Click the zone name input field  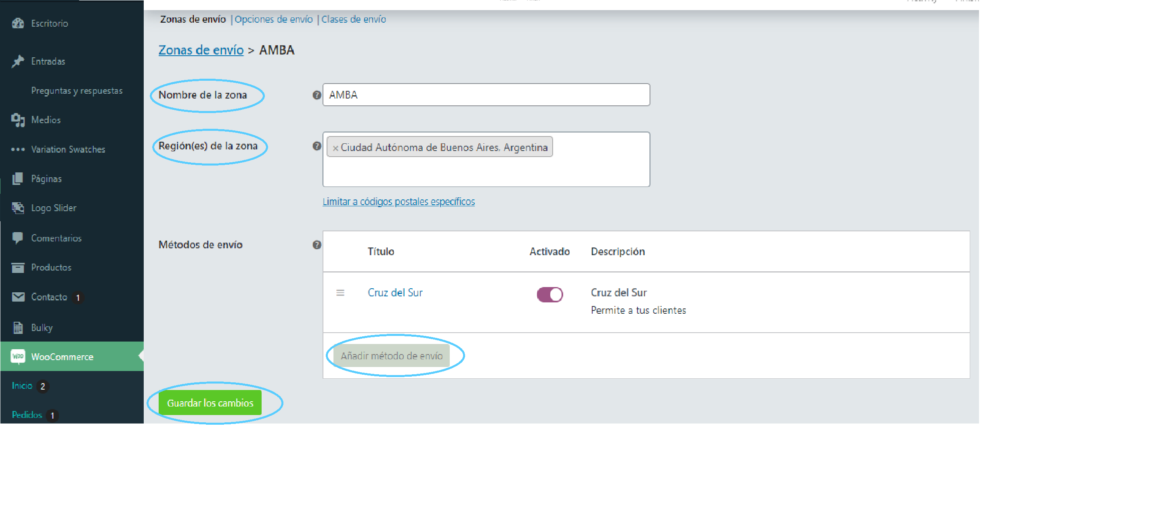tap(486, 95)
